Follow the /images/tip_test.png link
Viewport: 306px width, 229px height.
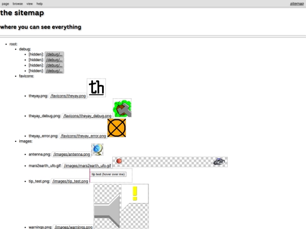click(x=70, y=182)
